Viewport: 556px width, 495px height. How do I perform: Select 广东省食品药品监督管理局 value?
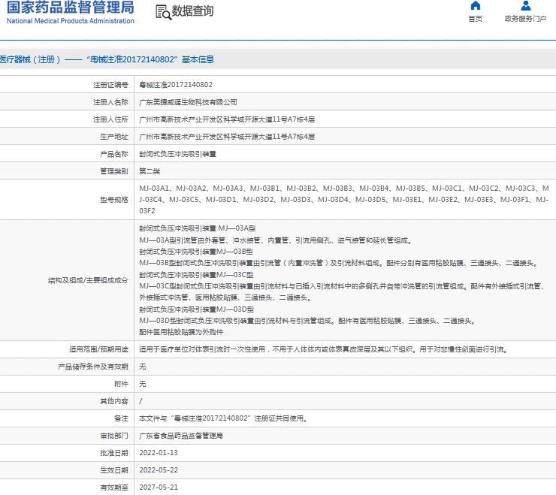pos(181,436)
